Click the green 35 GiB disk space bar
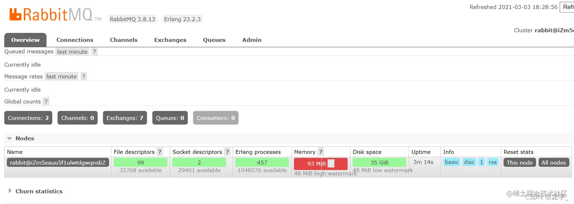574x204 pixels. click(379, 162)
